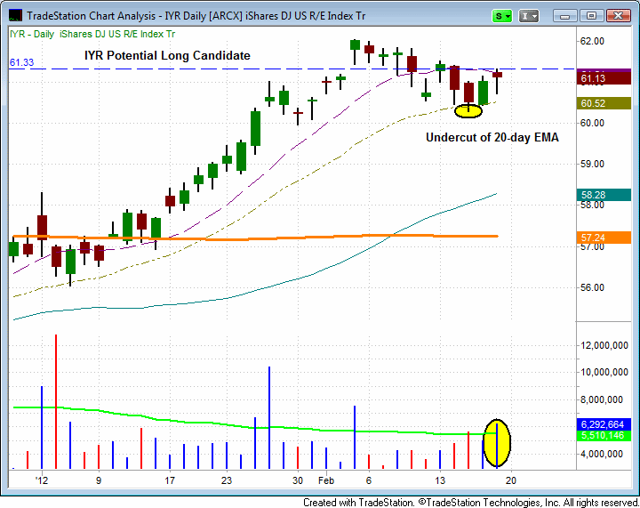Click the 30 date axis label

[x=298, y=480]
